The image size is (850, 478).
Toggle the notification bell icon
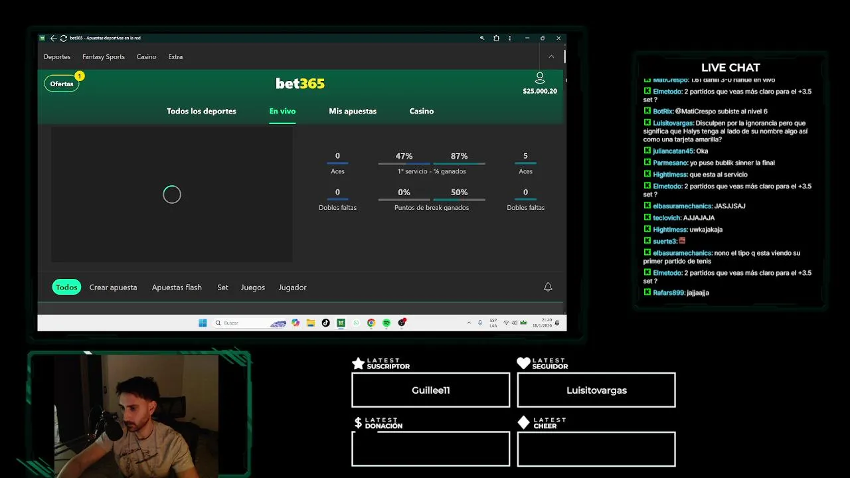(548, 287)
